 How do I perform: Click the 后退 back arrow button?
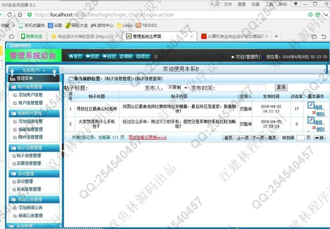coord(92,56)
